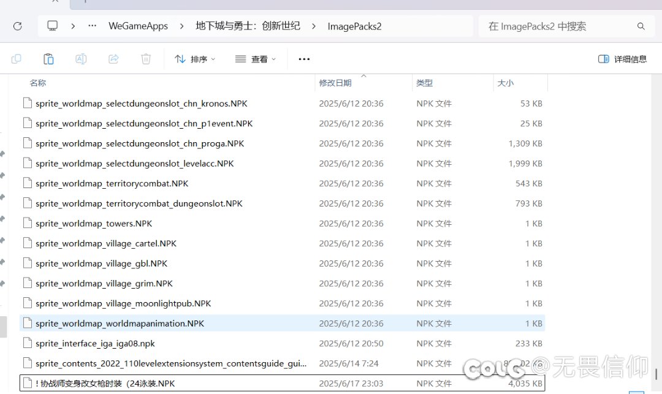Click the rename icon in toolbar

tap(81, 59)
